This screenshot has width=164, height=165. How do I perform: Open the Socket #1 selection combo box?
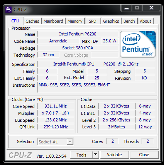coord(56,141)
